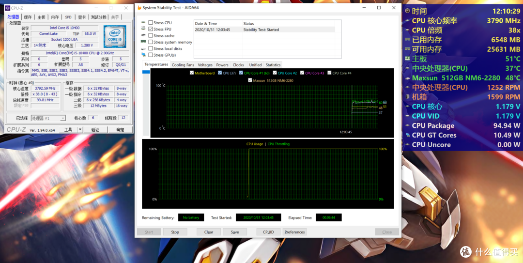Enable the Stress system memory checkbox
Screen dimensions: 523x263
click(151, 42)
